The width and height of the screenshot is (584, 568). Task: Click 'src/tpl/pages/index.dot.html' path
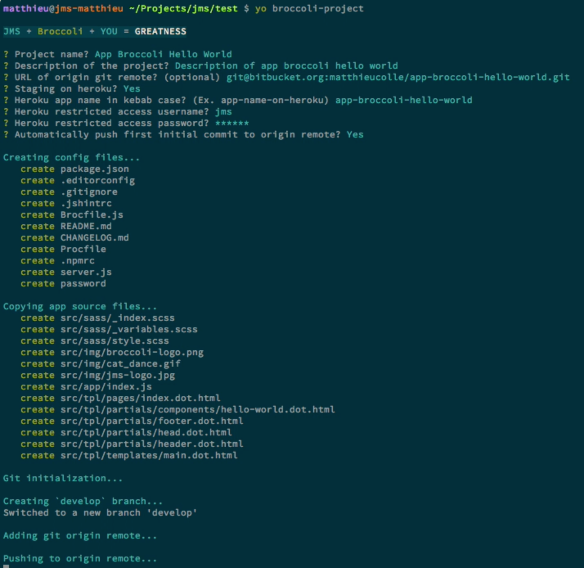[141, 398]
